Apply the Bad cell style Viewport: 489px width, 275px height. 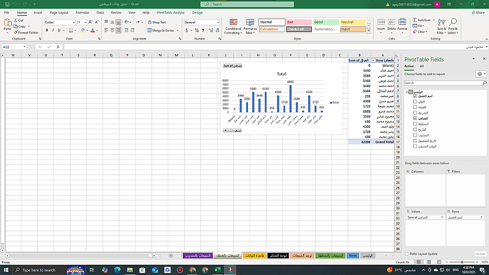(299, 22)
